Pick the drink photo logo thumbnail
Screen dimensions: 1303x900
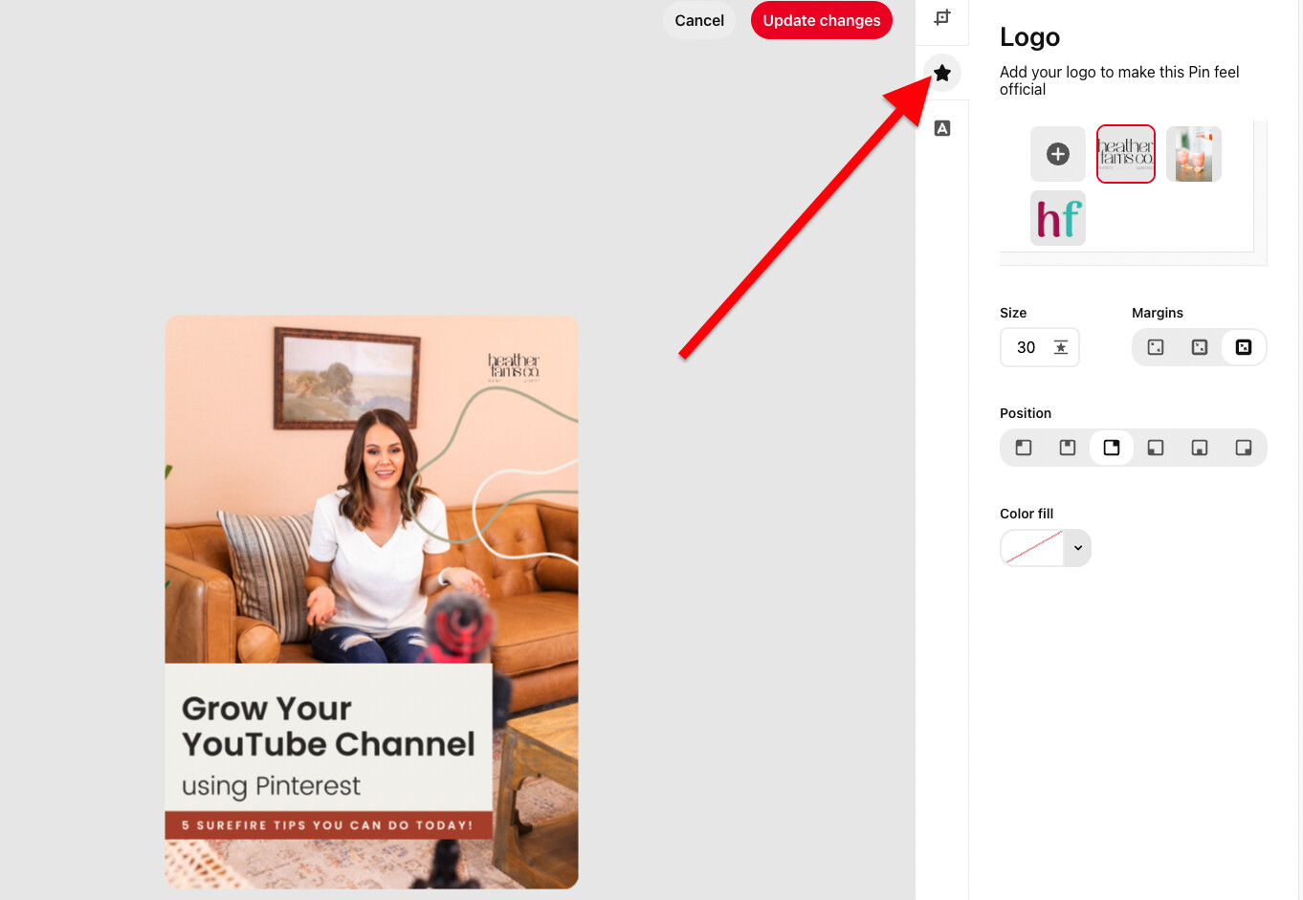coord(1194,154)
